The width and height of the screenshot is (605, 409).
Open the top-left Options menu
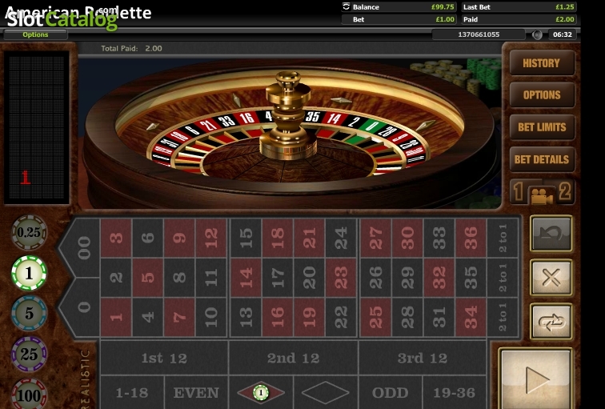point(35,34)
